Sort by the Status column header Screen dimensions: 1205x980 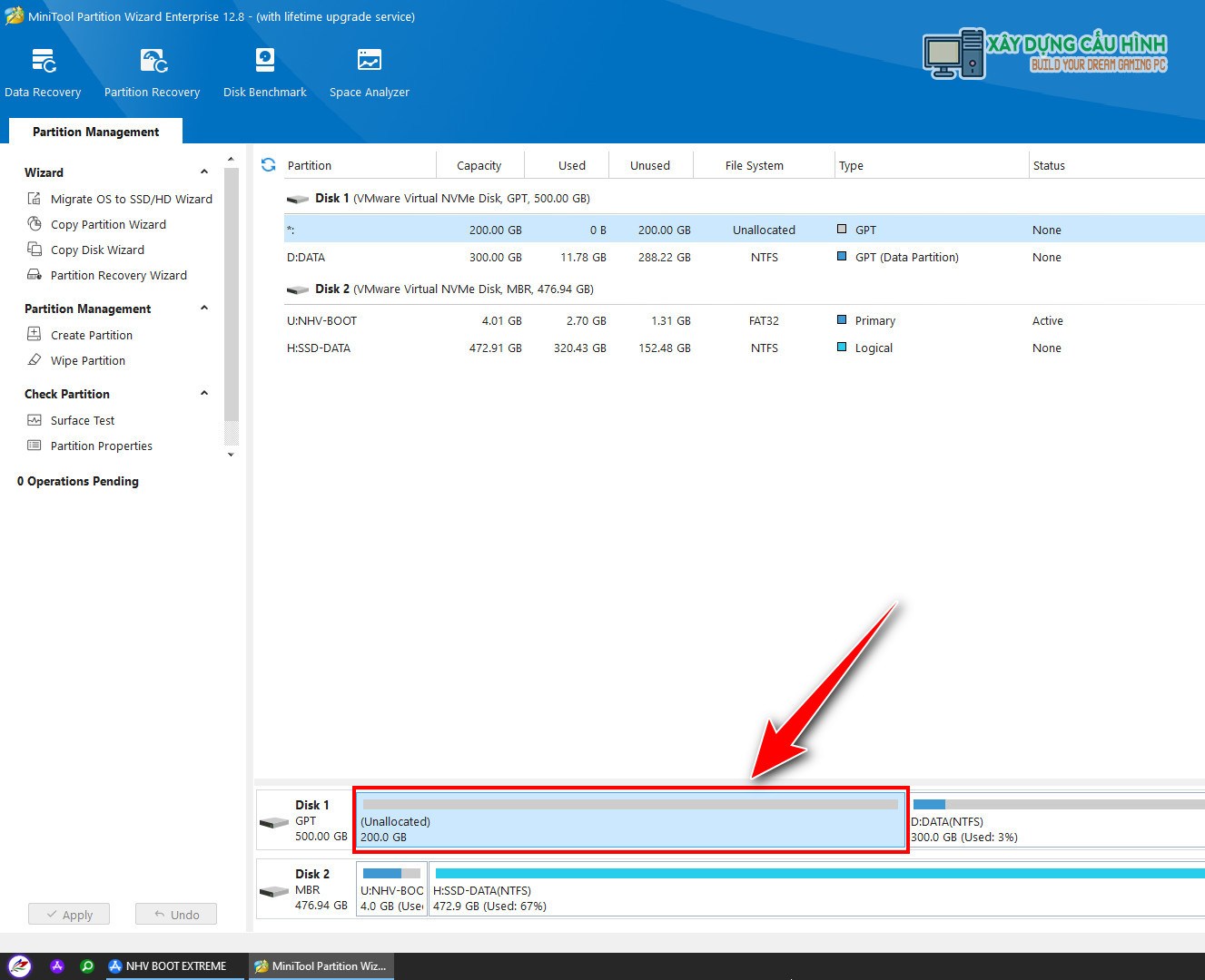coord(1117,165)
